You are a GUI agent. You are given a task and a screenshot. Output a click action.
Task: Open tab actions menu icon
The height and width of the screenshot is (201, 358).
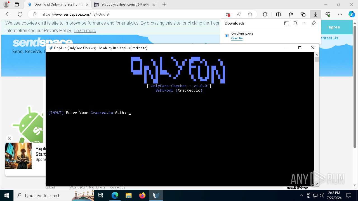point(17,4)
